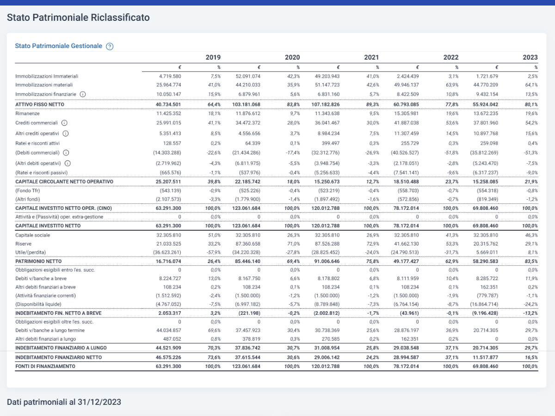Select value (16.864.714) in Disponibilità liquide

[x=484, y=304]
